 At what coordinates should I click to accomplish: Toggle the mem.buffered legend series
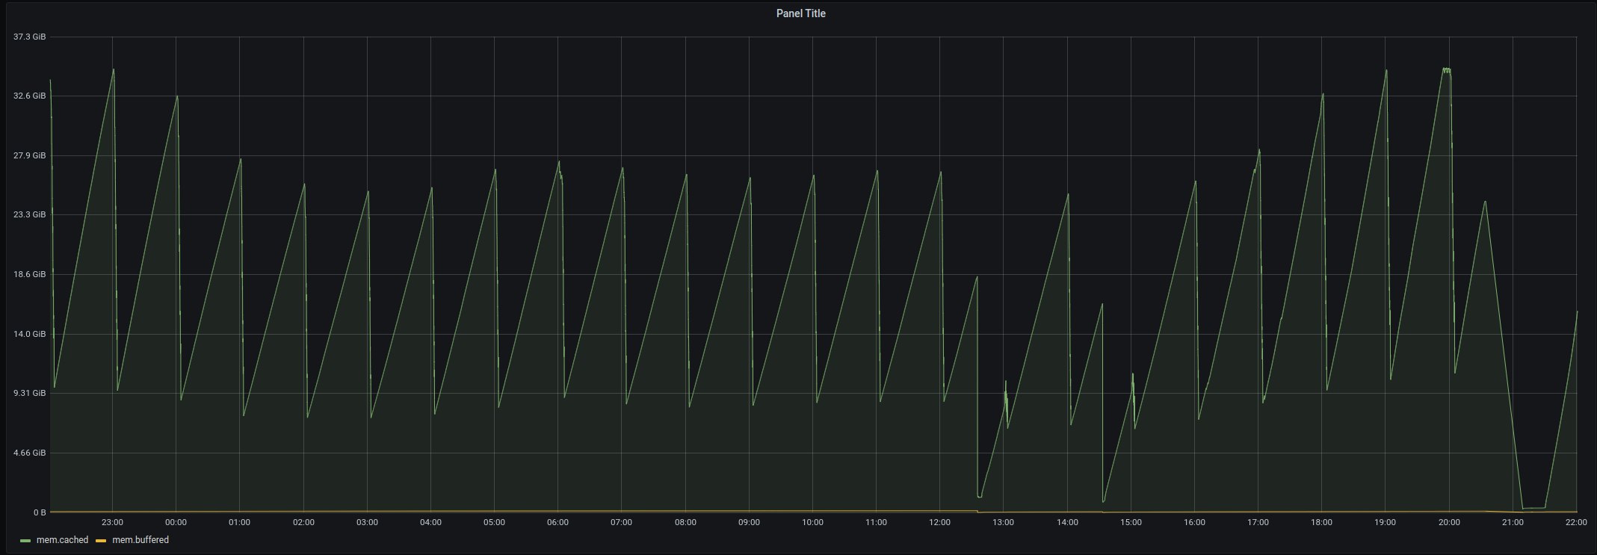tap(140, 540)
